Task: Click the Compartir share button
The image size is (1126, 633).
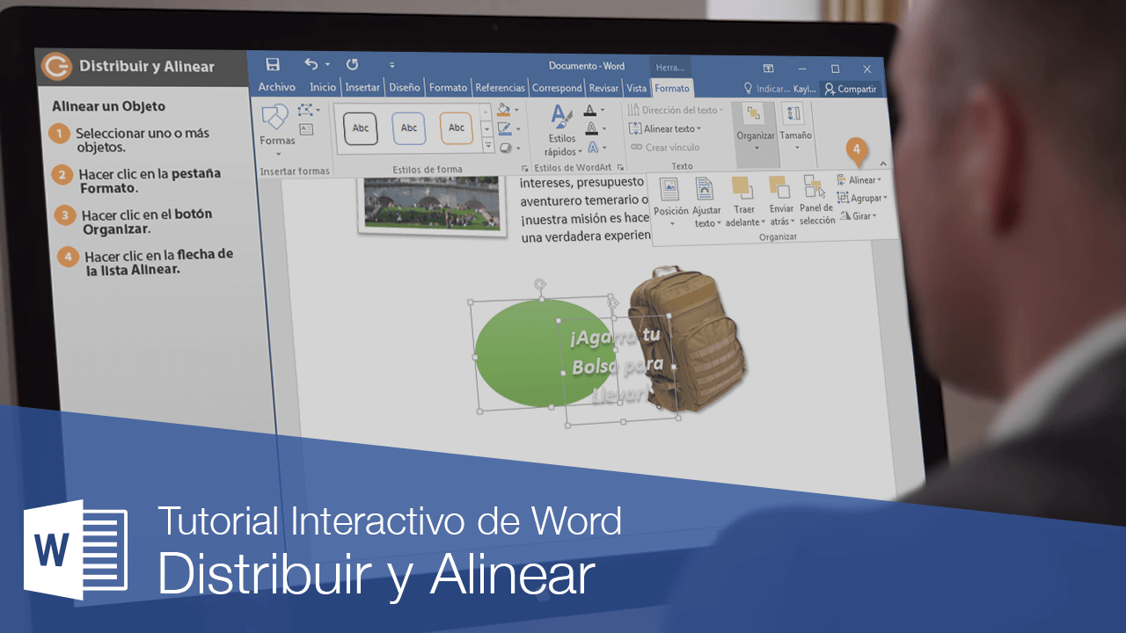Action: point(851,90)
